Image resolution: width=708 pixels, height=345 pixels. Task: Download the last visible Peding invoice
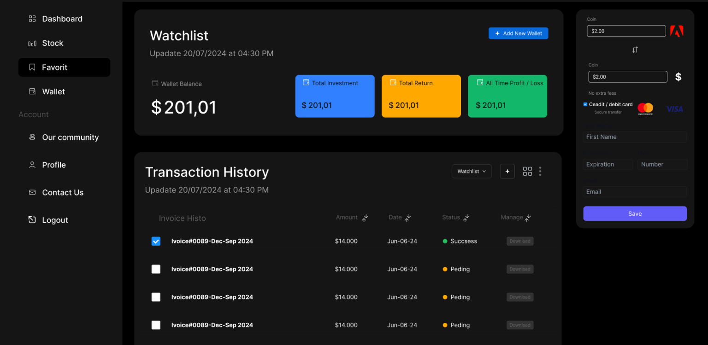(520, 325)
